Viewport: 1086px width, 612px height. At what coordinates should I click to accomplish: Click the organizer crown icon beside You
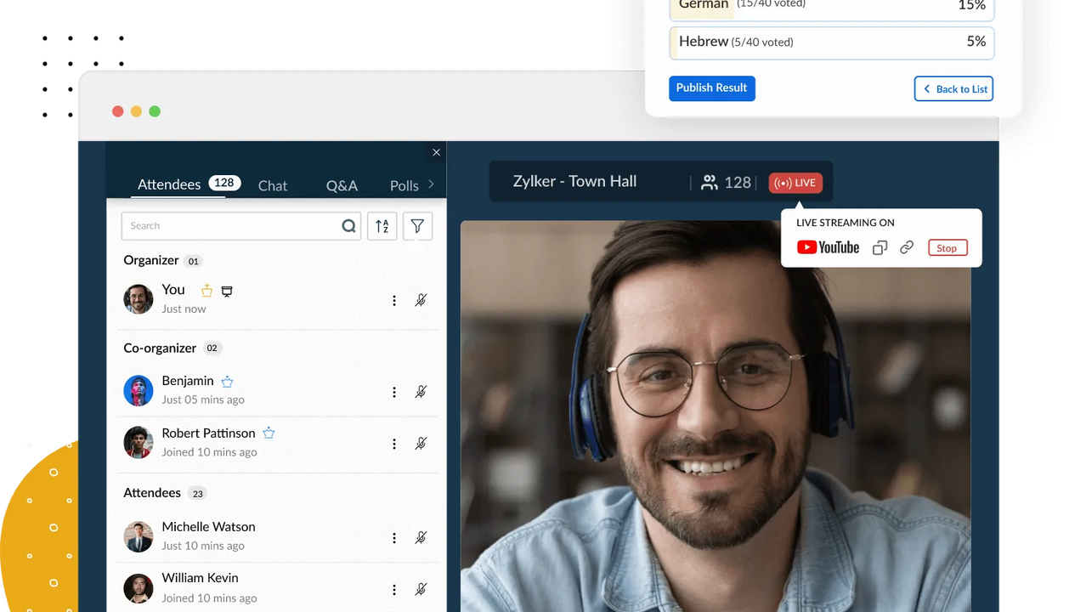(206, 291)
